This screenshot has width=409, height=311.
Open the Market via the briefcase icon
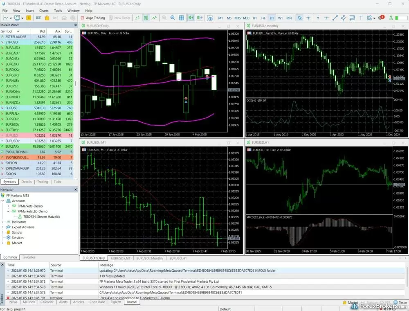pos(47,18)
